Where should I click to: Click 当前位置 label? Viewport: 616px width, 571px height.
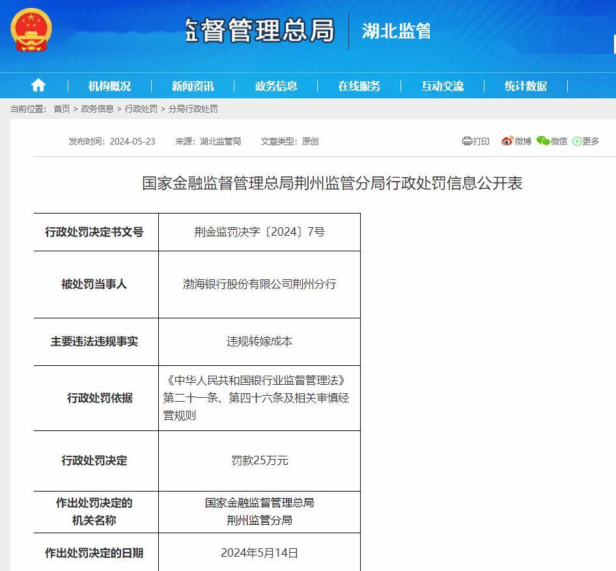pyautogui.click(x=28, y=109)
